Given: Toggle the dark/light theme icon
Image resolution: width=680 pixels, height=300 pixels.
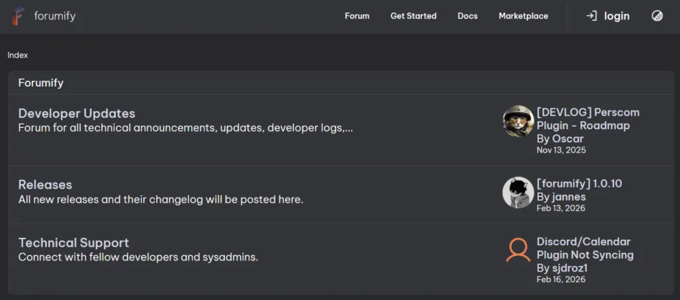Looking at the screenshot, I should click(657, 16).
